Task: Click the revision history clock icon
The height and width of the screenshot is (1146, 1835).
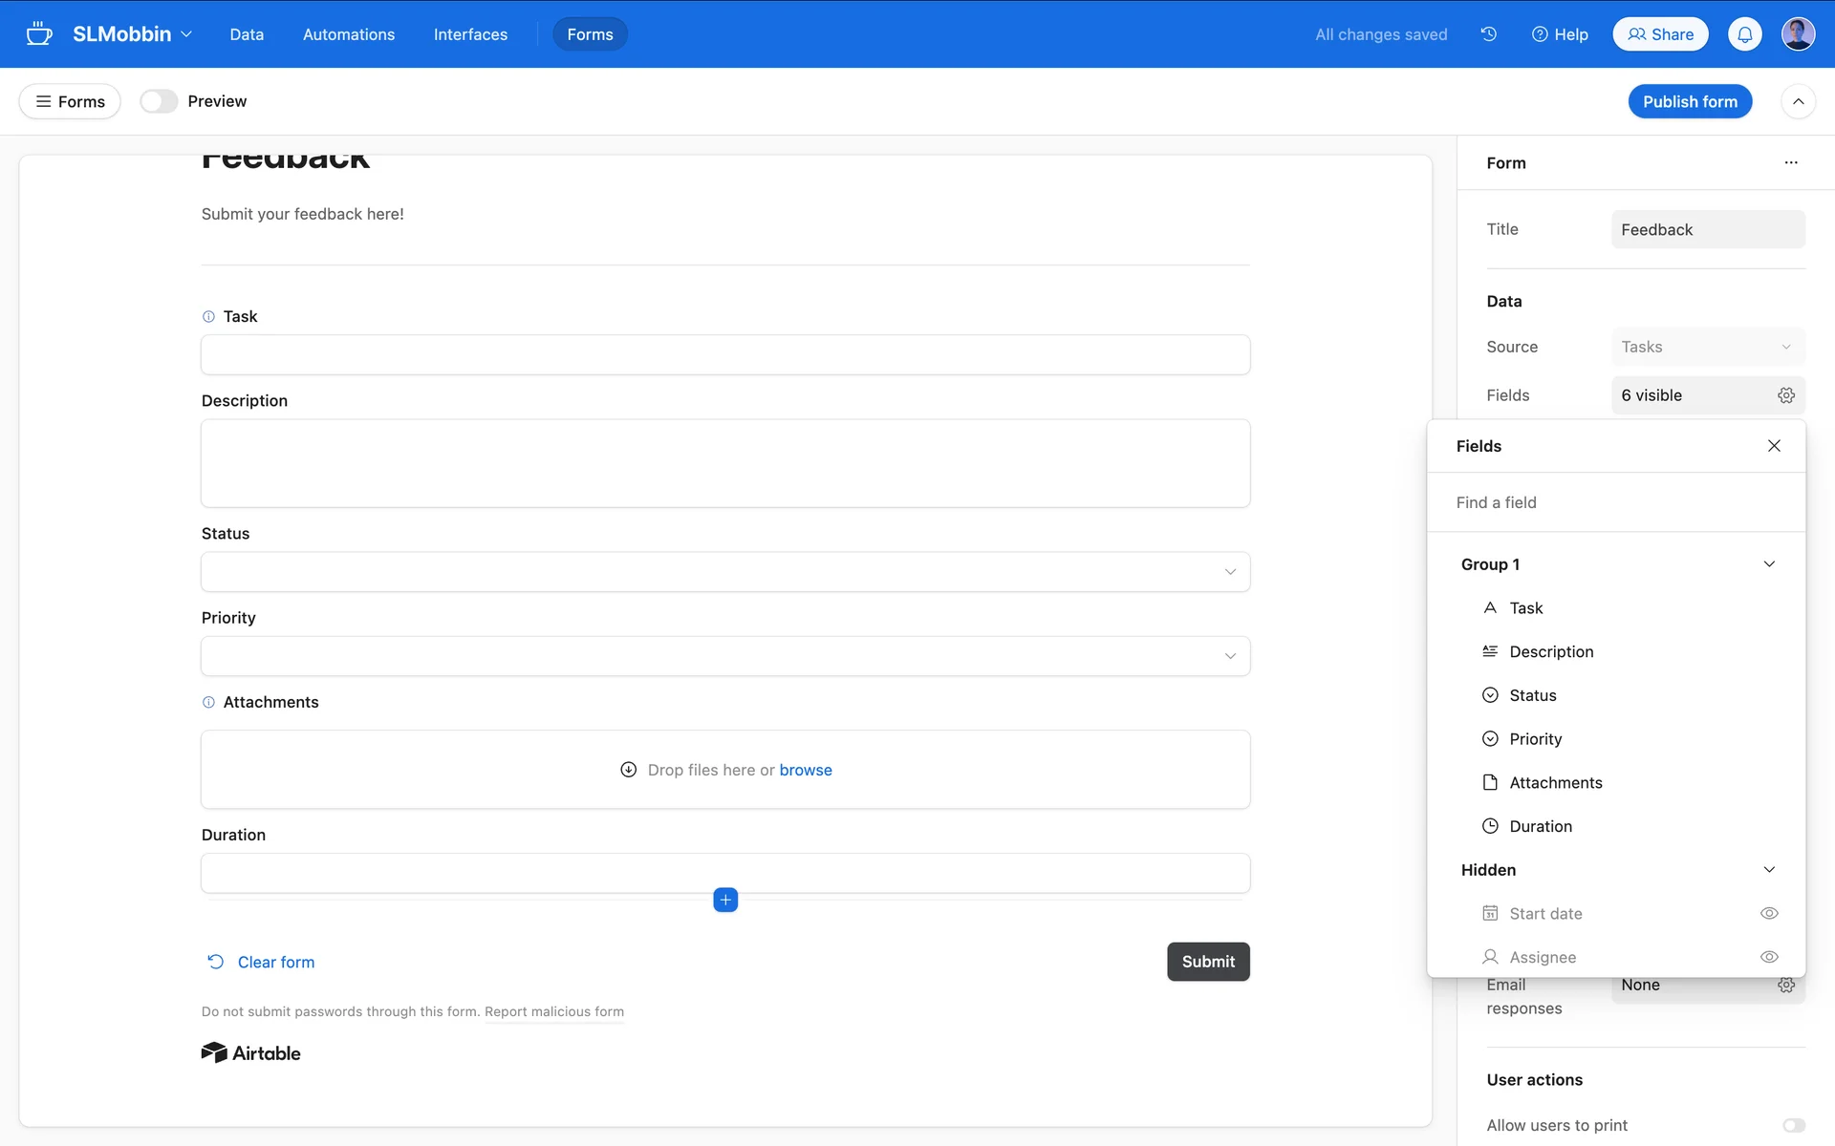Action: pos(1488,34)
